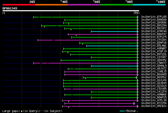Click the UniRef100_Q10LR4 label
The width and height of the screenshot is (168, 113).
(154, 80)
